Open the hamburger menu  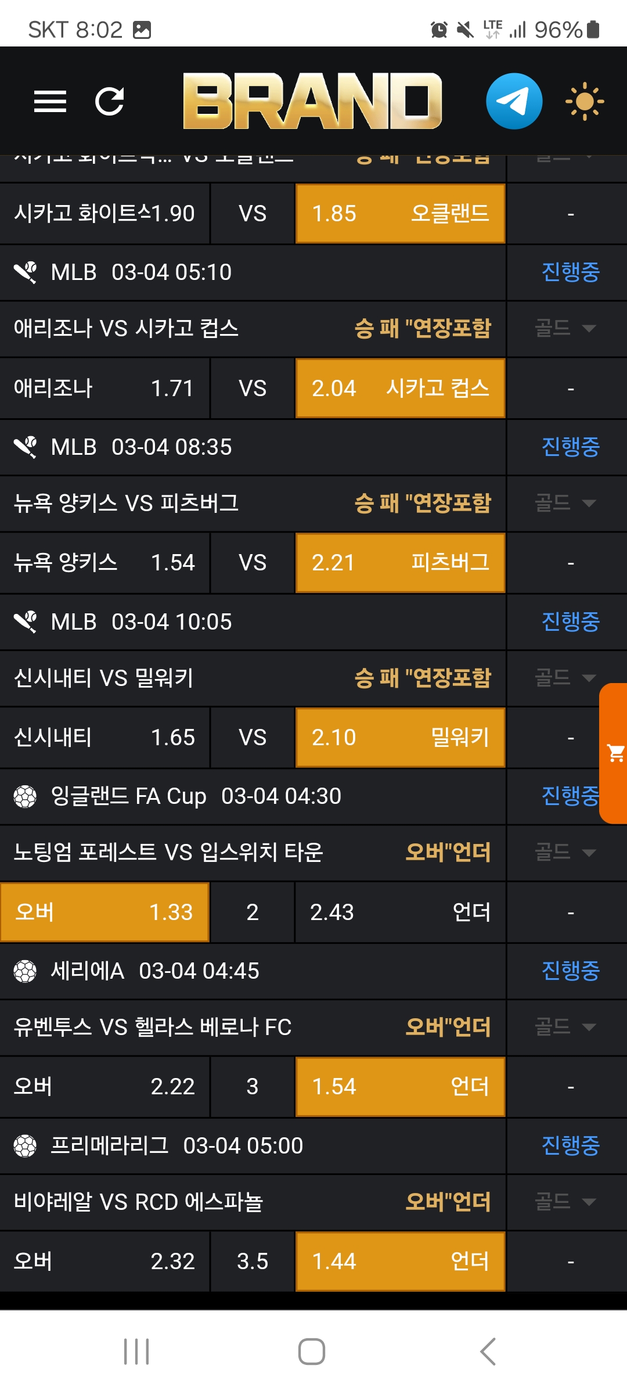point(50,102)
